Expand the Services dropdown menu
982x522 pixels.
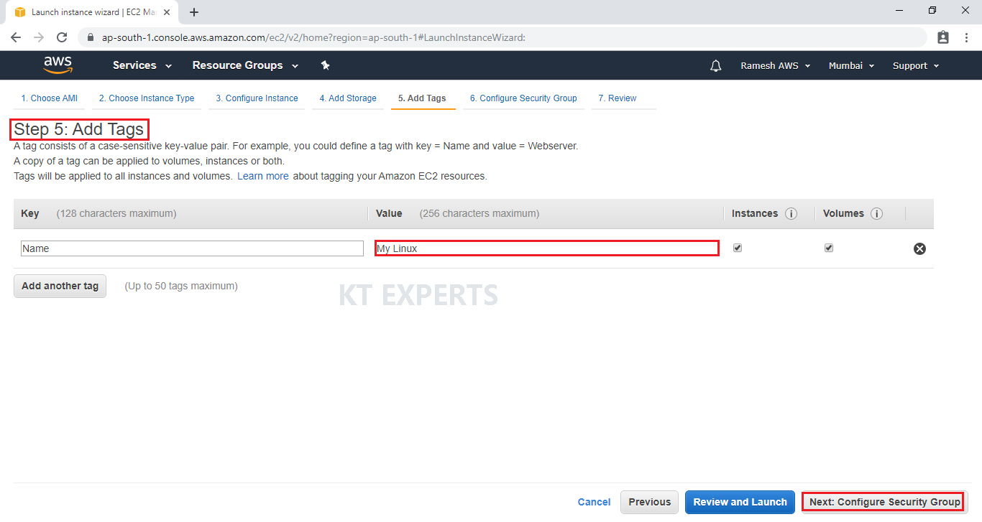coord(142,65)
